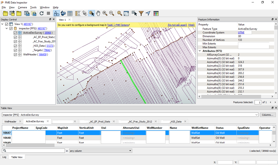Screen dimensions: 278x165
Task: Collapse the inspector [FFS] tree node
Action: click(x=7, y=28)
